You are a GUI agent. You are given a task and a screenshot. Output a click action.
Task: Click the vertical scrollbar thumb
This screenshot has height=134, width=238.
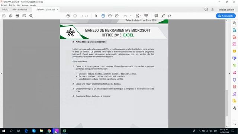point(227,103)
